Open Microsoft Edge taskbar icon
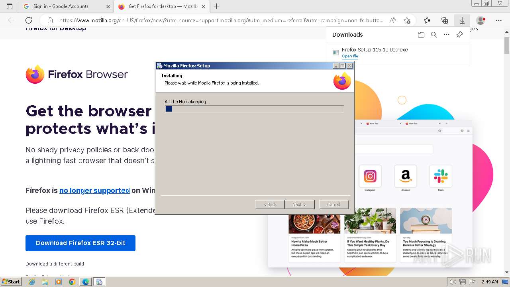 [86, 282]
